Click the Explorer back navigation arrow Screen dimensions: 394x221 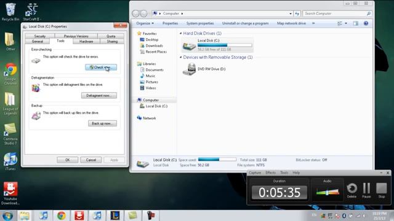[135, 14]
